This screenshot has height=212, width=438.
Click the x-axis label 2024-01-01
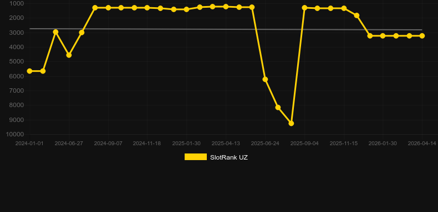[29, 144]
